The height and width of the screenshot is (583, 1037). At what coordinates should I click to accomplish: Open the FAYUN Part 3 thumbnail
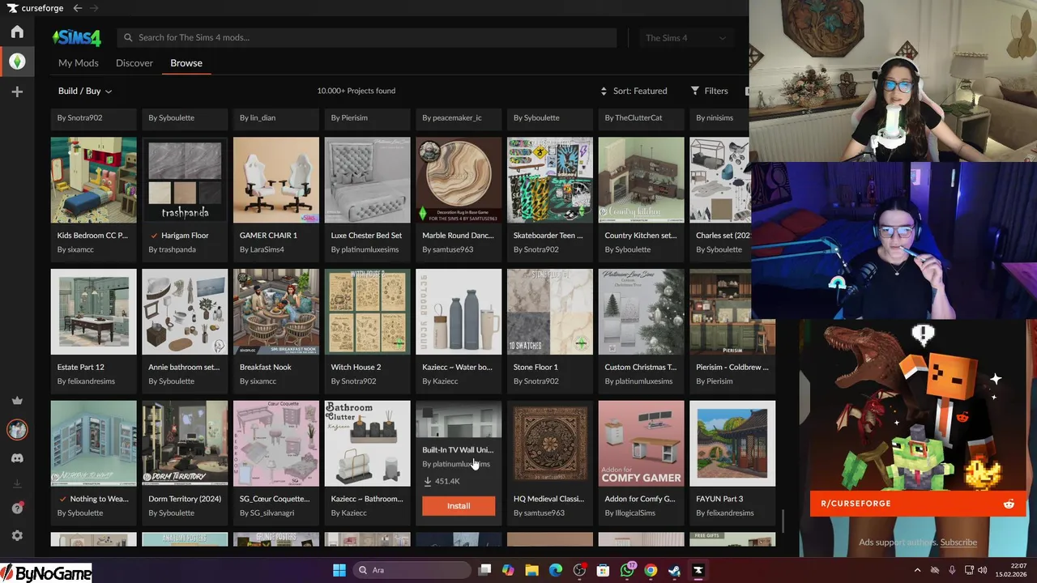coord(732,444)
